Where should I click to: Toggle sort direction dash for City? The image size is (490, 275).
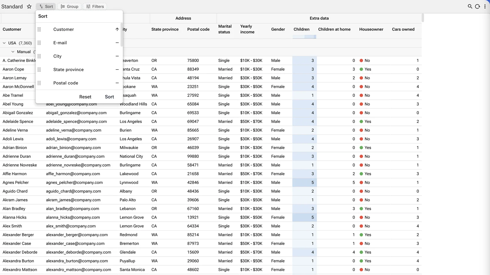(x=117, y=56)
